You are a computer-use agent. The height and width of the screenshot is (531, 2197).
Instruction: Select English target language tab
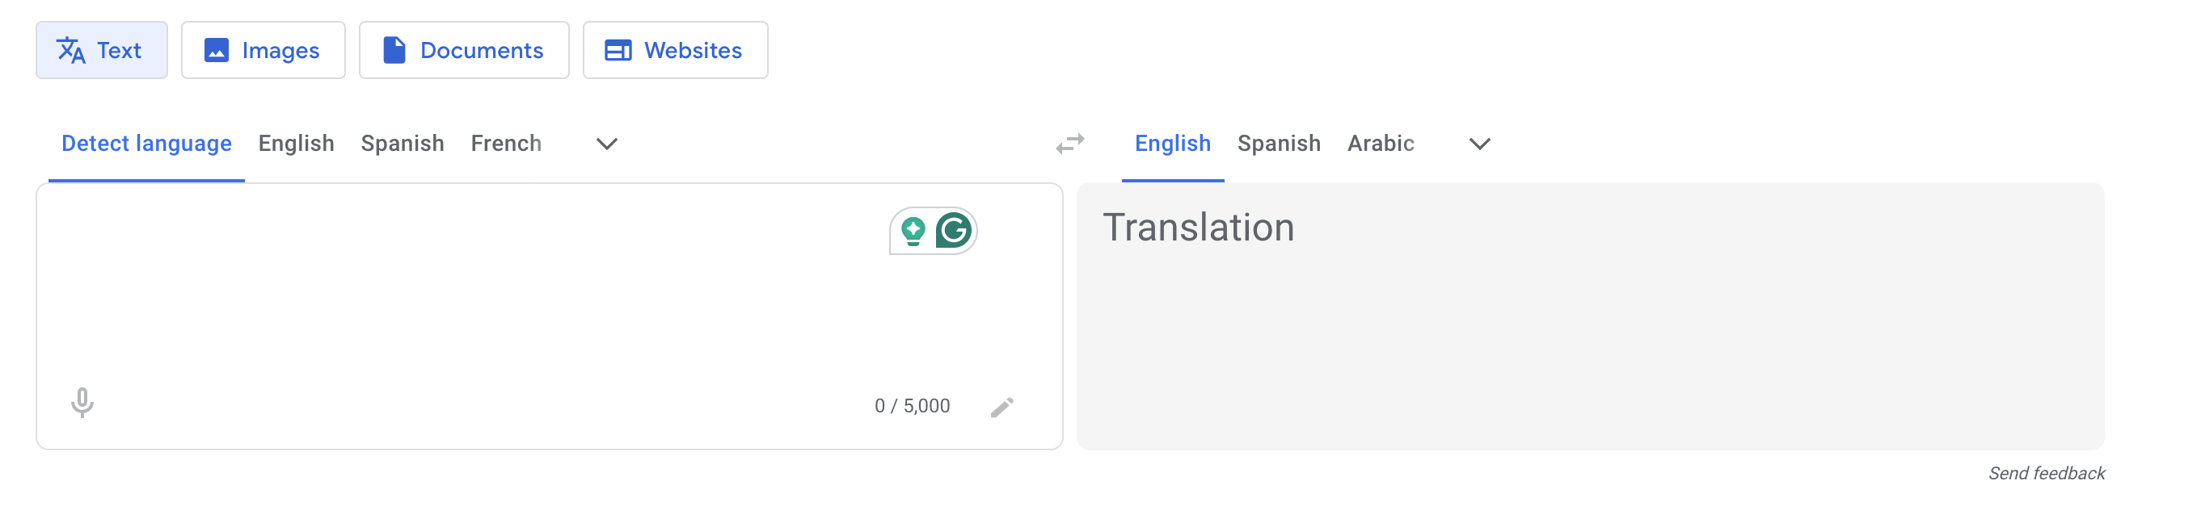click(x=1173, y=143)
